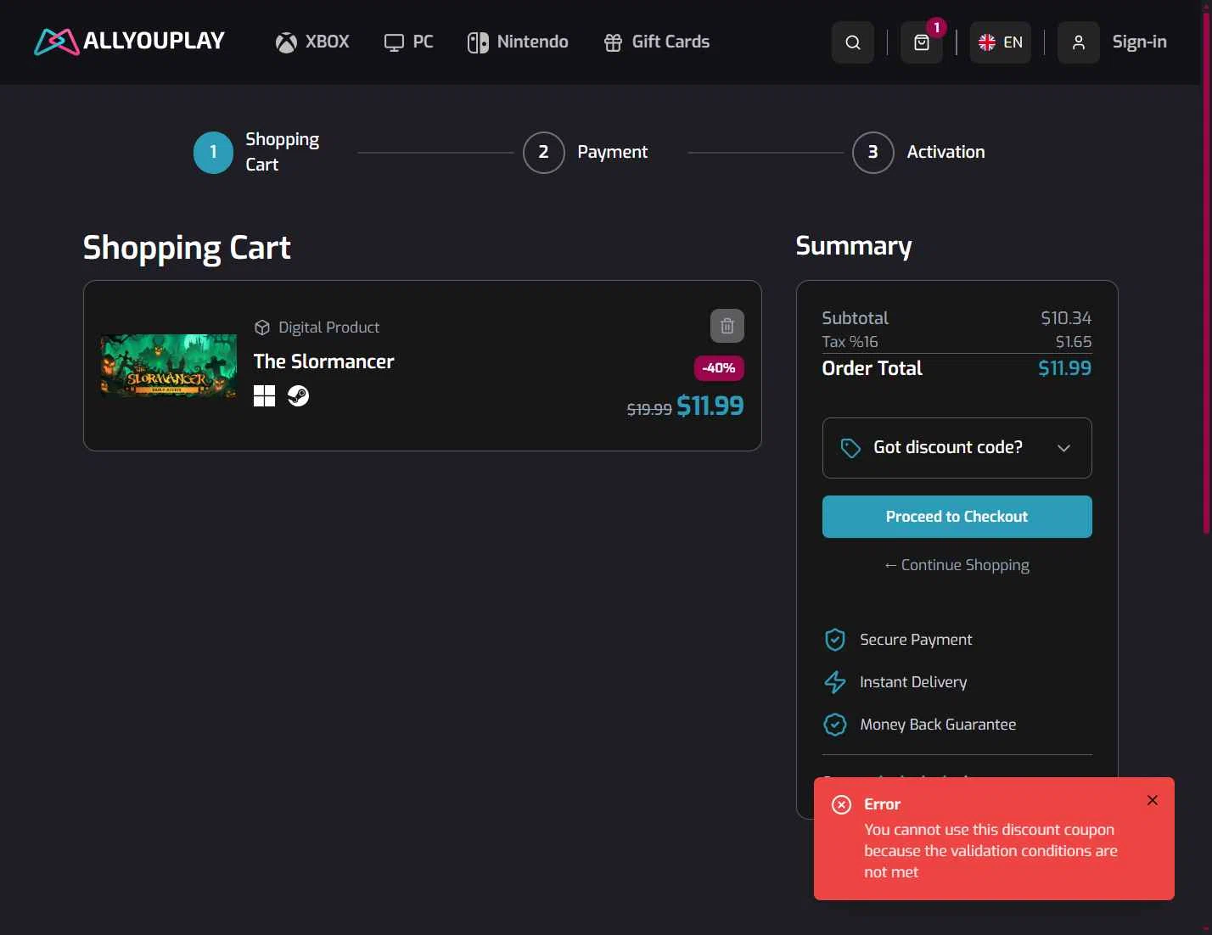Open the EN language selector
The height and width of the screenshot is (935, 1212).
[x=1001, y=42]
